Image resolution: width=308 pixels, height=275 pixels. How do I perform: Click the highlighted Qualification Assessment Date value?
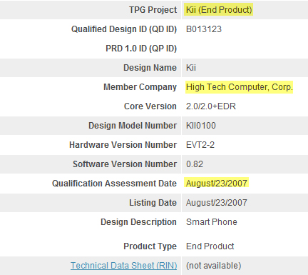click(x=217, y=184)
